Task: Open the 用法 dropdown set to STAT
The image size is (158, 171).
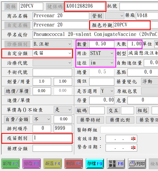Action: pos(112,53)
